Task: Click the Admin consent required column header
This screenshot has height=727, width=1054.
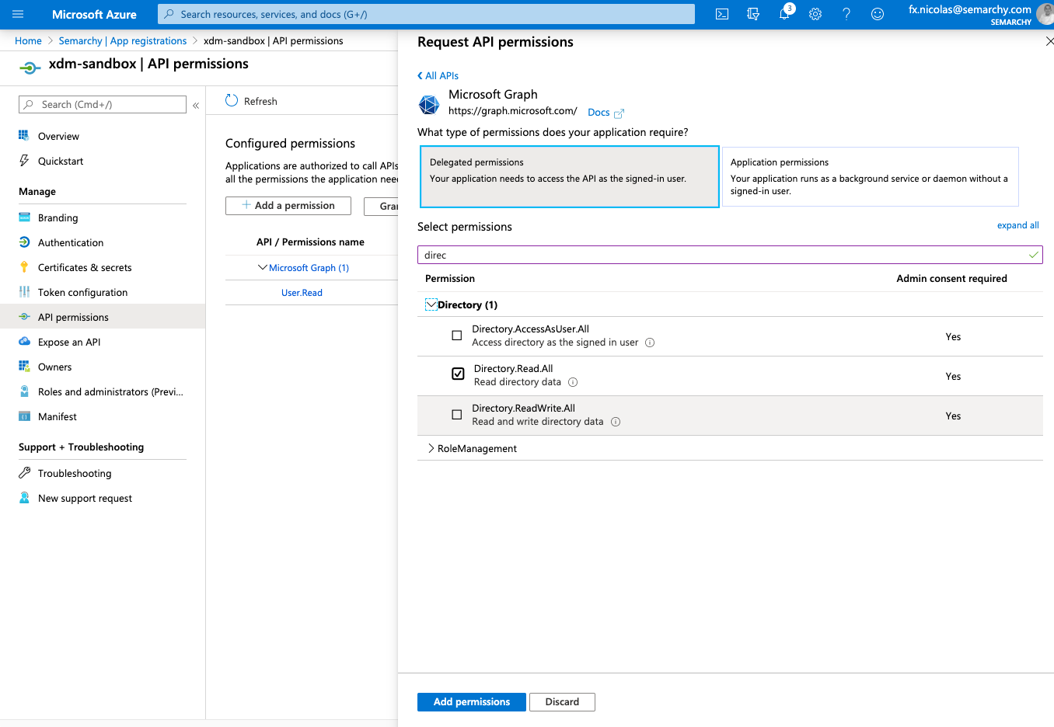Action: [x=951, y=278]
